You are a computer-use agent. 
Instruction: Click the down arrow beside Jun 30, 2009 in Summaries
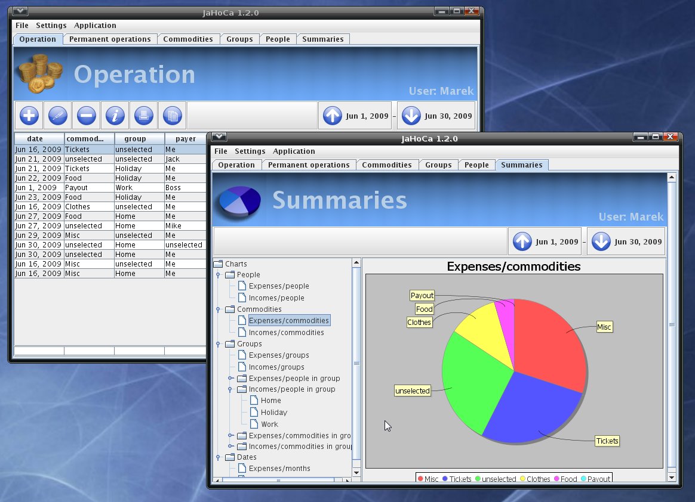[601, 241]
